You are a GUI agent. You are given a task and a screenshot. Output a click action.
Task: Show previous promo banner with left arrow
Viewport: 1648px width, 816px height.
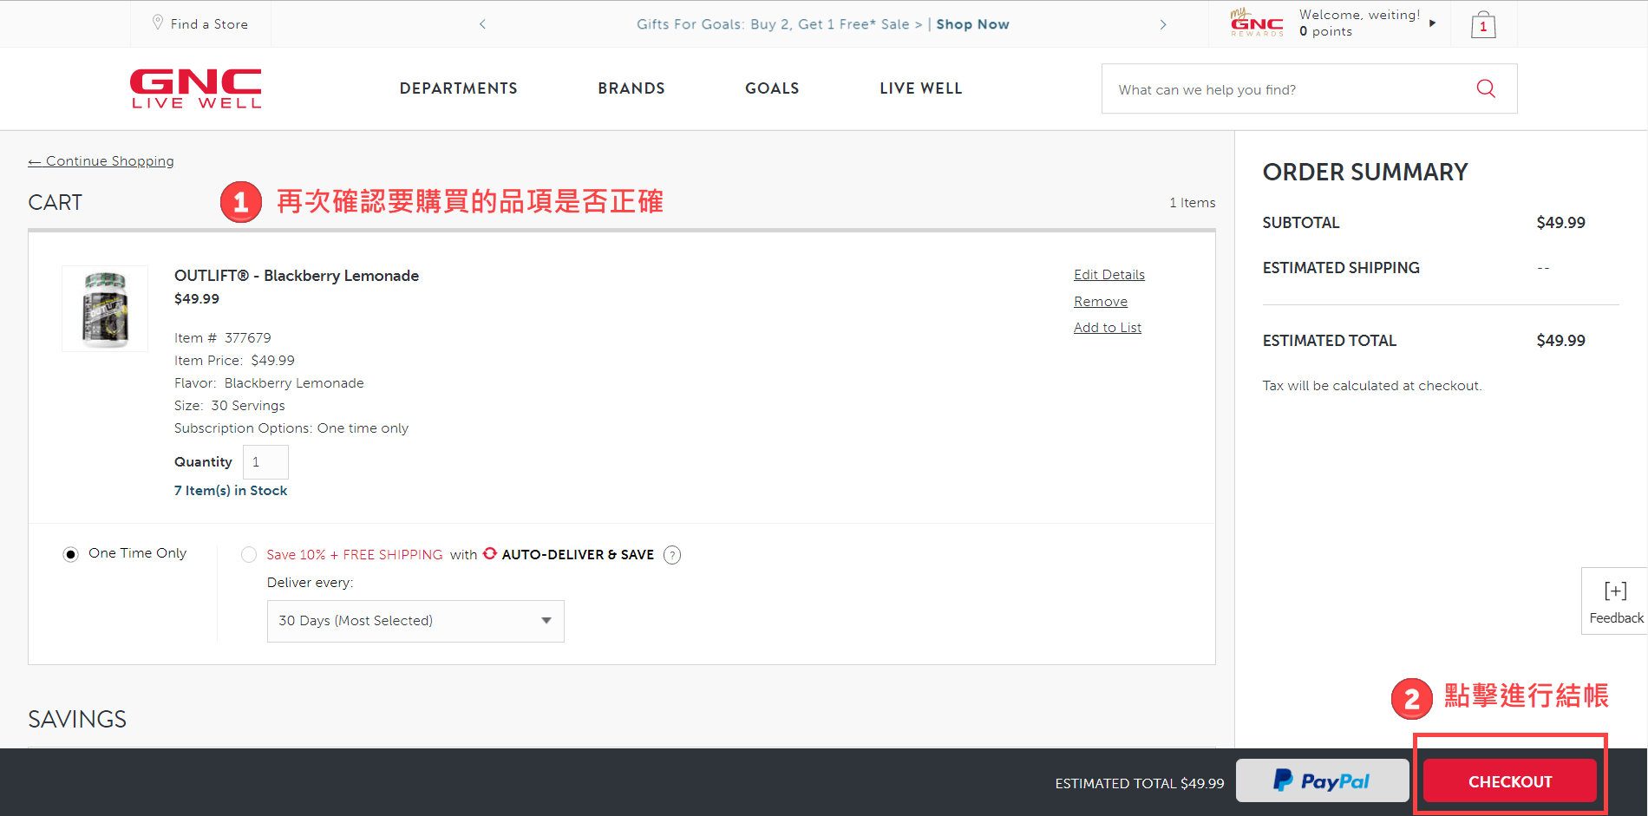[x=482, y=24]
